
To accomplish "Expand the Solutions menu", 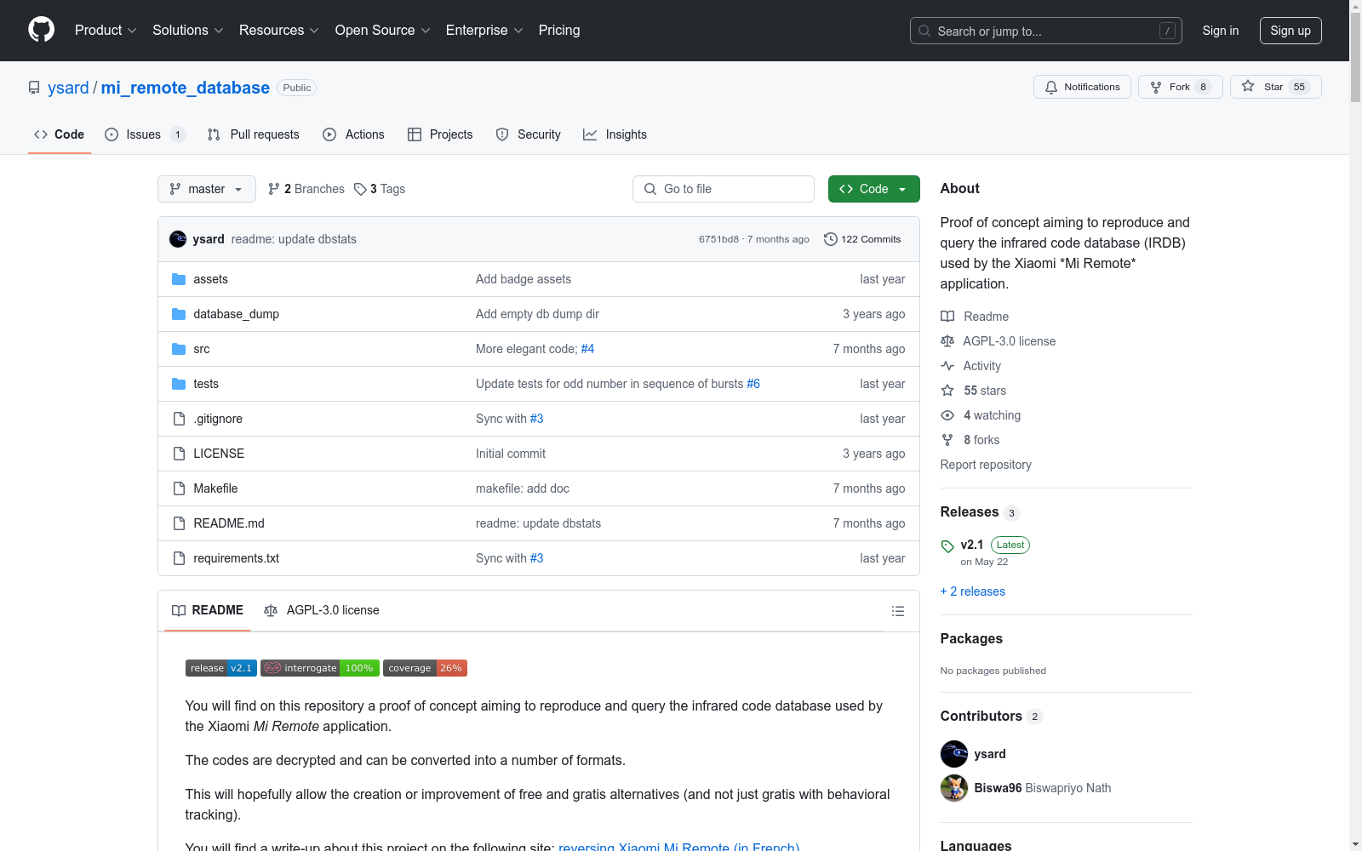I will 188,30.
